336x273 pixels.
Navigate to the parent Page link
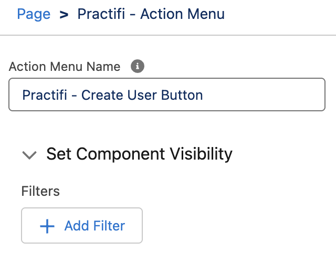point(34,14)
